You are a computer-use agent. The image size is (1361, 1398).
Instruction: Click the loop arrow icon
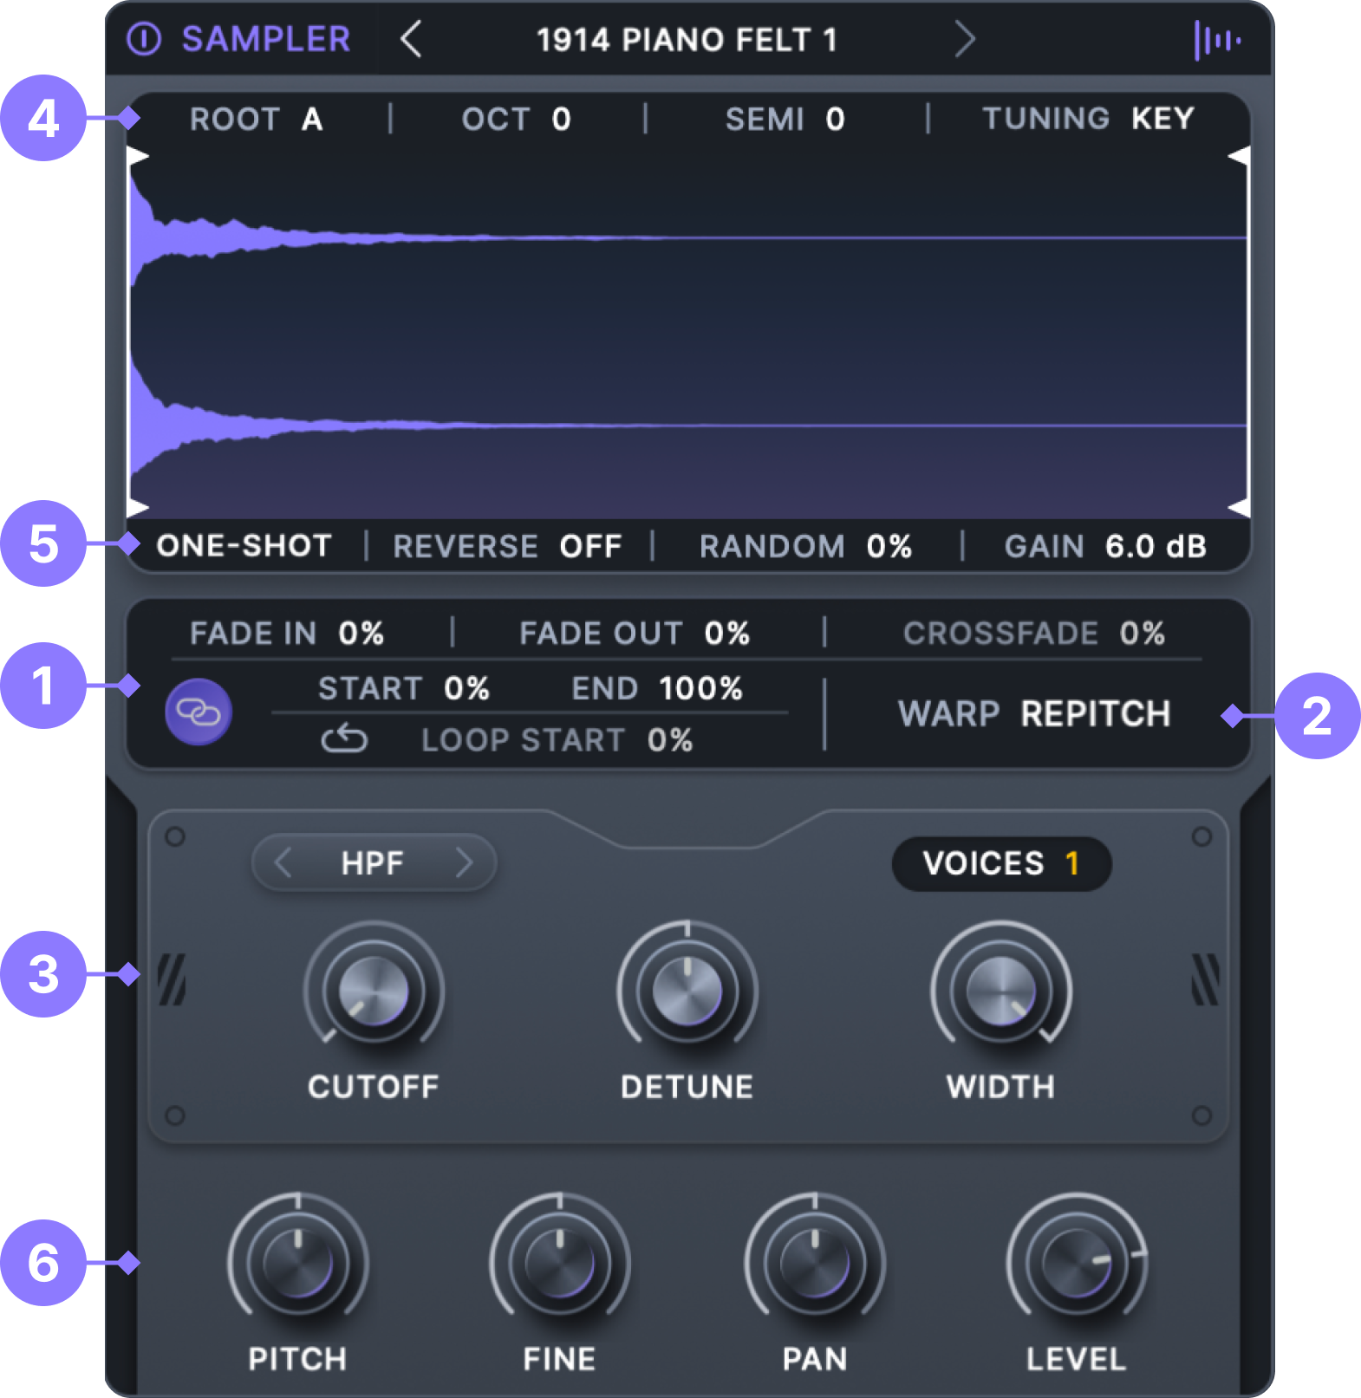[x=344, y=739]
